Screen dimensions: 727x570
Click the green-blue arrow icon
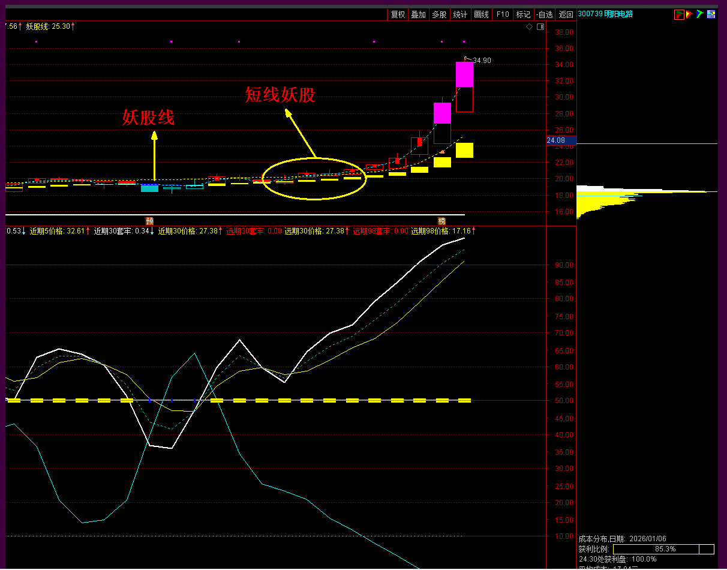click(700, 14)
